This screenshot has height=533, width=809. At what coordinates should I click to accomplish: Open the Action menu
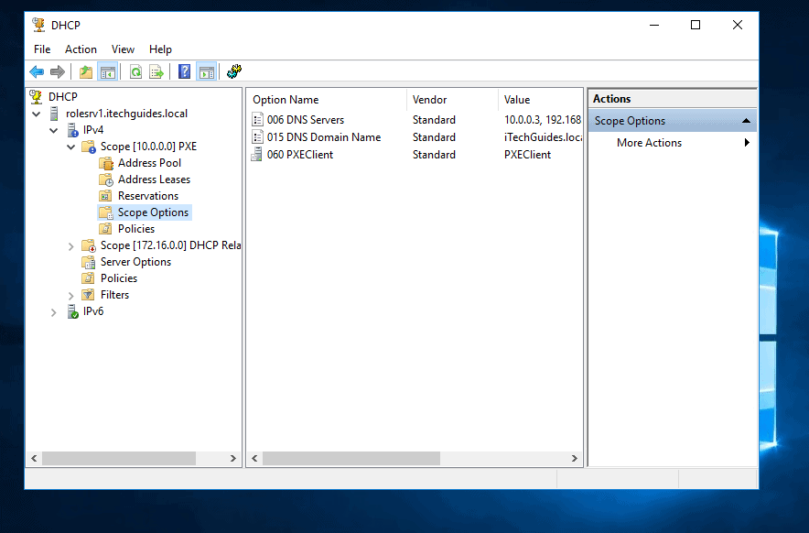(81, 49)
